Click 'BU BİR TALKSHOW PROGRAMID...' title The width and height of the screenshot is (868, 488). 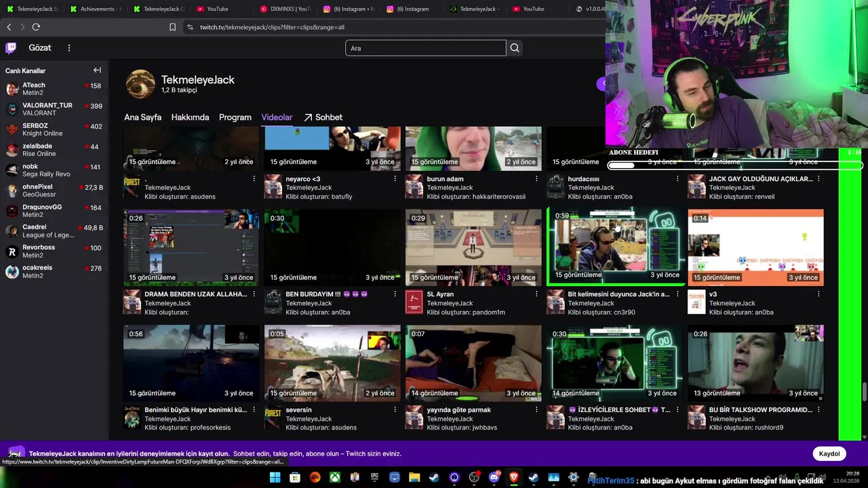(x=760, y=409)
